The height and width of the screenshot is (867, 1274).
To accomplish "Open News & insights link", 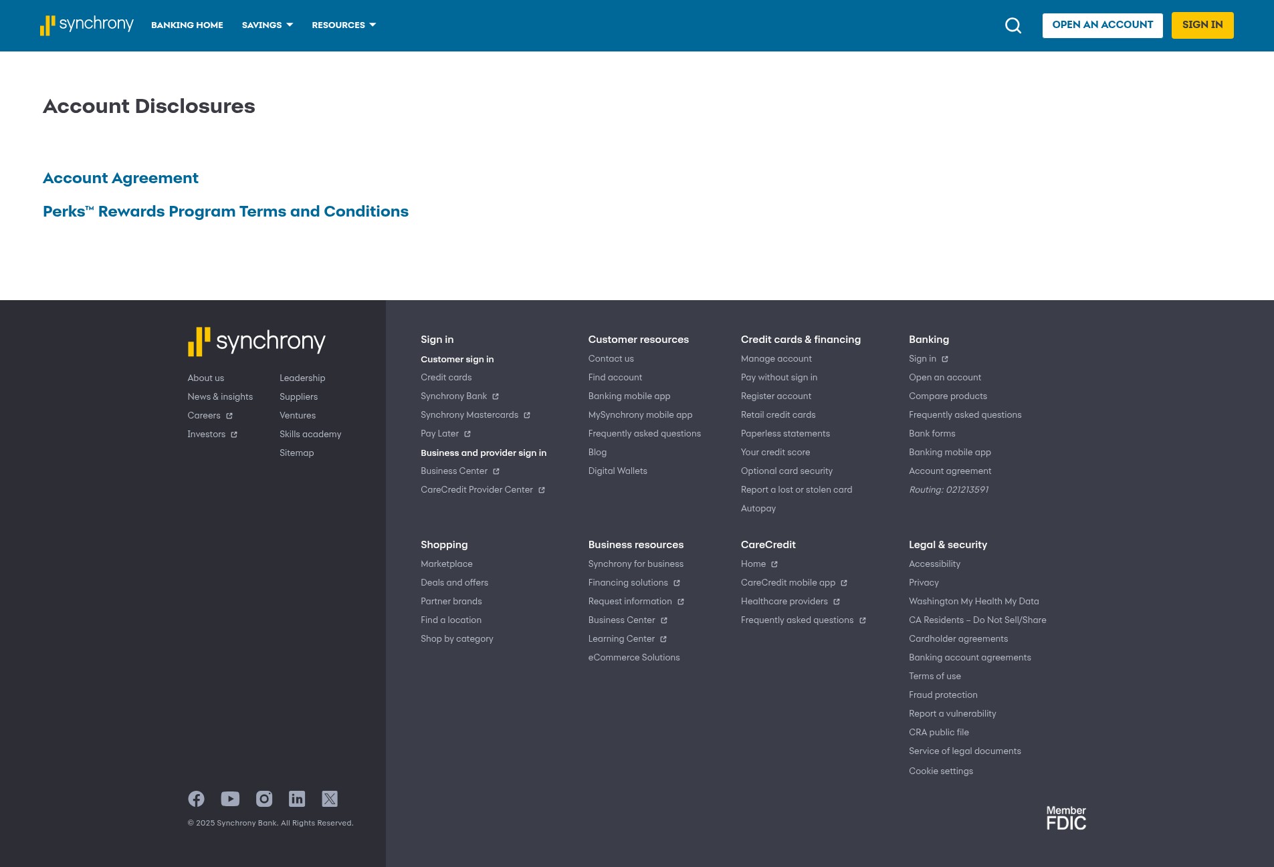I will 220,397.
